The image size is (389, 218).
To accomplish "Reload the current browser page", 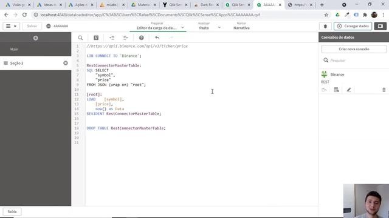I will 24,15.
